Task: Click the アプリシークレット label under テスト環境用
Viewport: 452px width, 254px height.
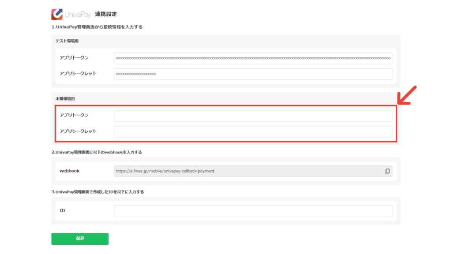Action: coord(78,74)
